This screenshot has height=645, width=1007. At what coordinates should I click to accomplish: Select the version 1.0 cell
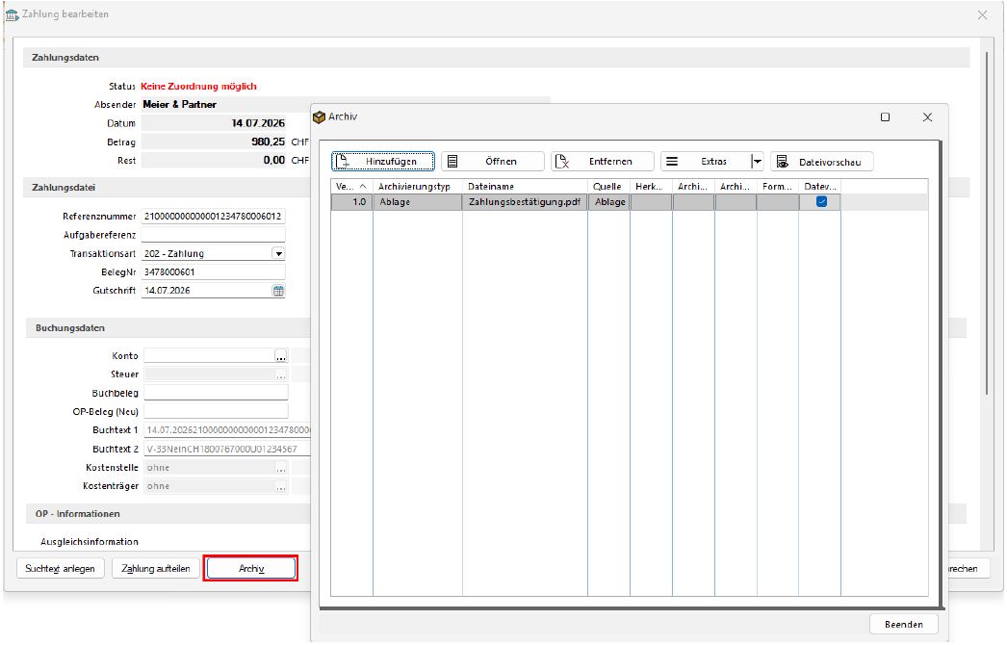click(x=352, y=202)
